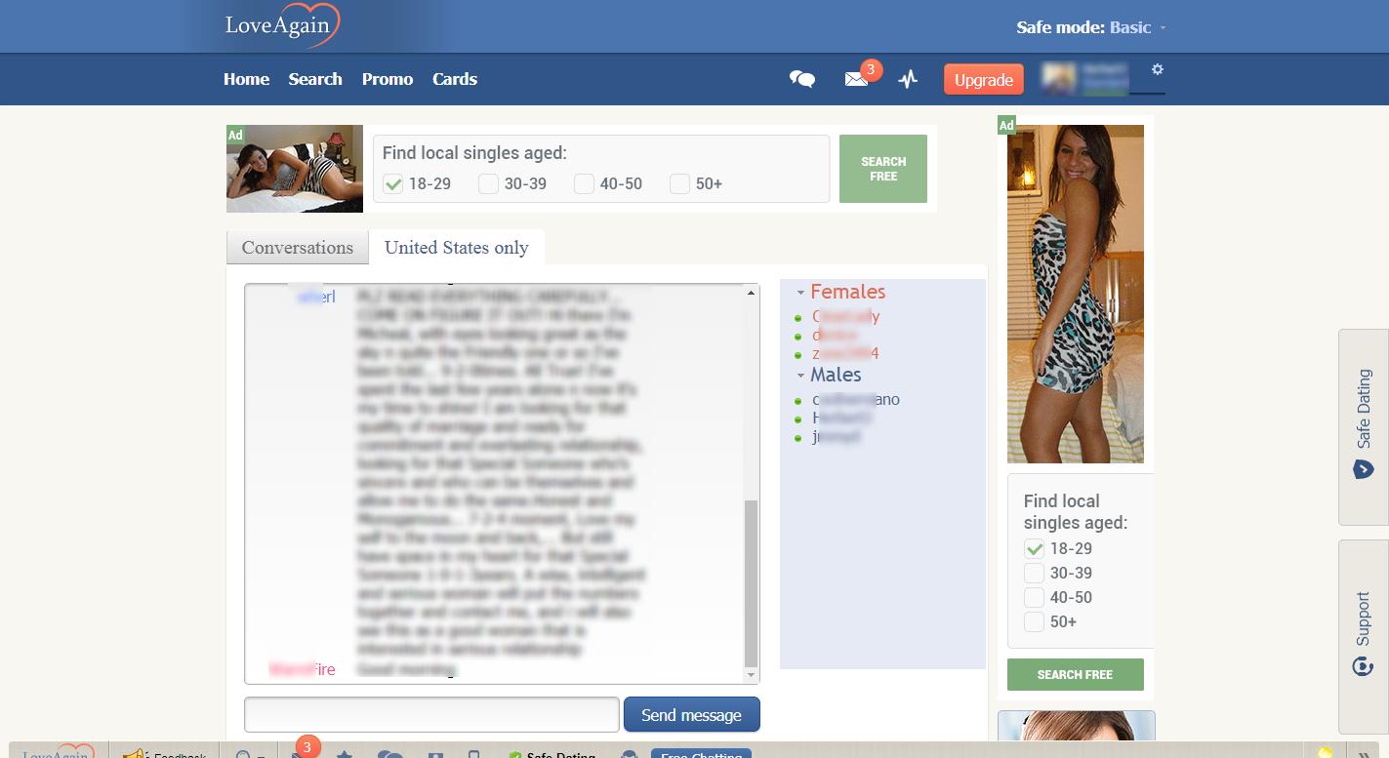Click the pink chat sender name ending 'Fire'
The height and width of the screenshot is (758, 1389).
302,669
